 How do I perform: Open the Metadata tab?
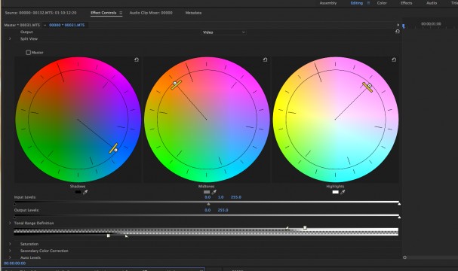tap(193, 13)
